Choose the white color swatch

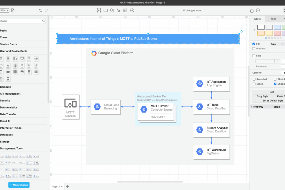click(x=261, y=27)
